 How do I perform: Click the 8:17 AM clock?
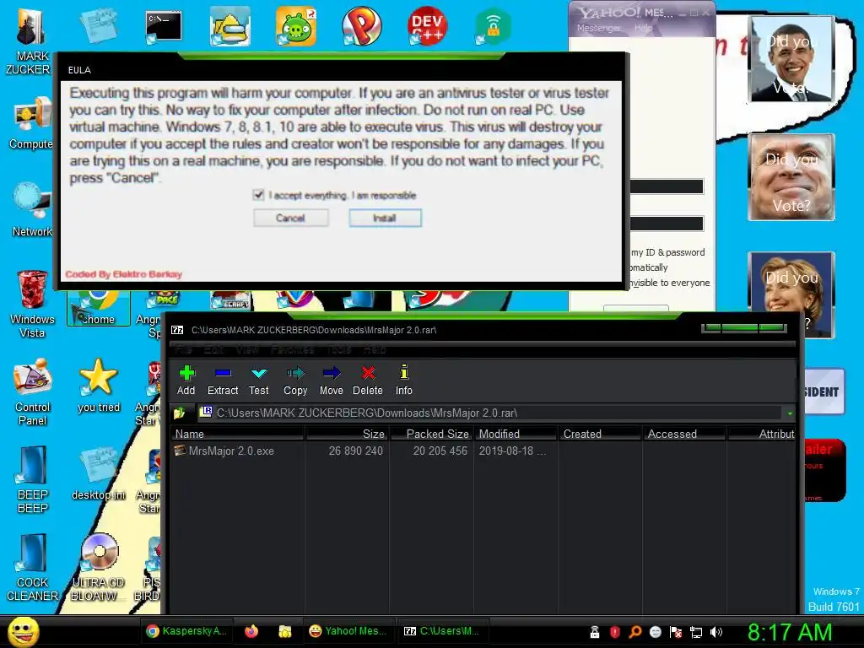790,632
